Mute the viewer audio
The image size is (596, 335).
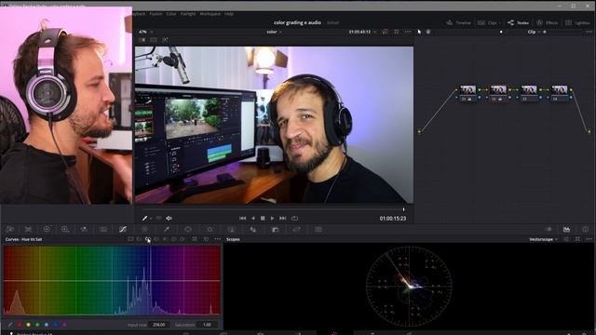coord(169,219)
